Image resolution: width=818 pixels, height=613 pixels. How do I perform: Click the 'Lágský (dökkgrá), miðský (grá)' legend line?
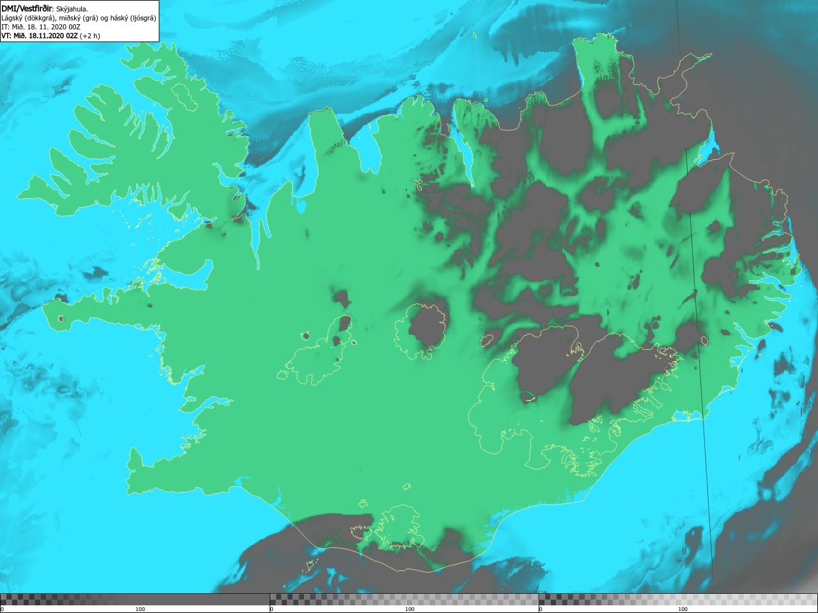pyautogui.click(x=79, y=18)
